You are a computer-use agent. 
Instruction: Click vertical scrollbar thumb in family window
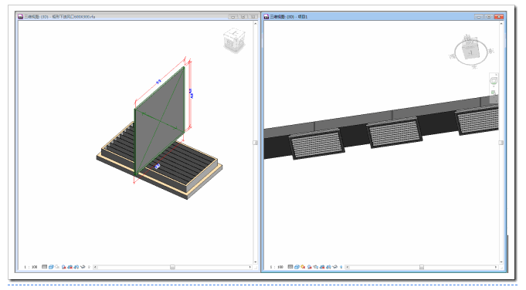point(256,143)
